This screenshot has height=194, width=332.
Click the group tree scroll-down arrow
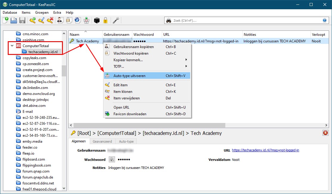[x=64, y=188]
